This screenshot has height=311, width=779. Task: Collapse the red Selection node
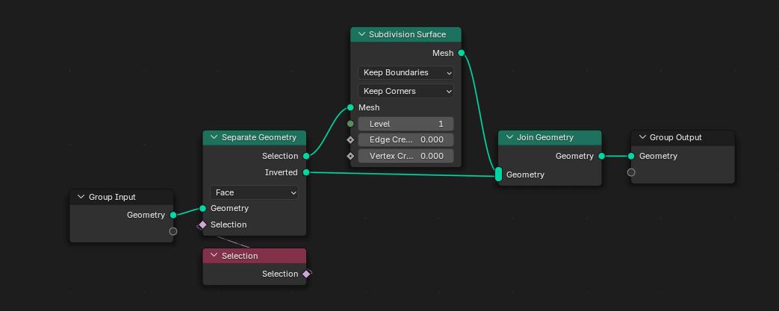pyautogui.click(x=214, y=256)
